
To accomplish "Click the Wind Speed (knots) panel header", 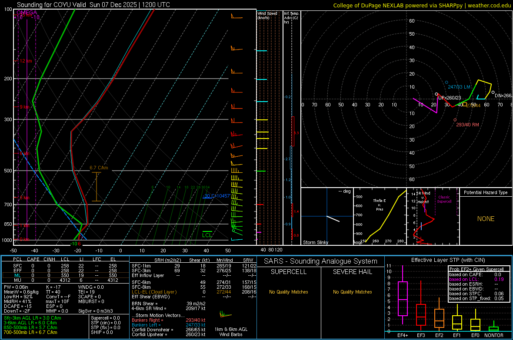I will 267,15.
